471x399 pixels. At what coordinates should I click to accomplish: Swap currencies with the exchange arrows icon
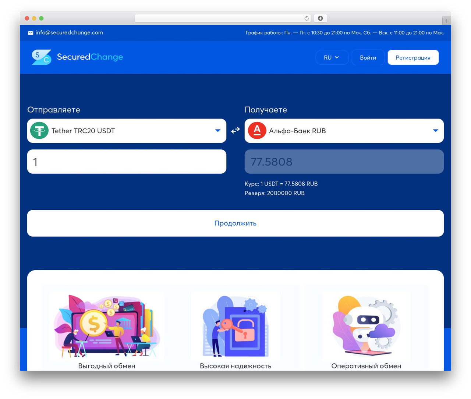point(235,130)
